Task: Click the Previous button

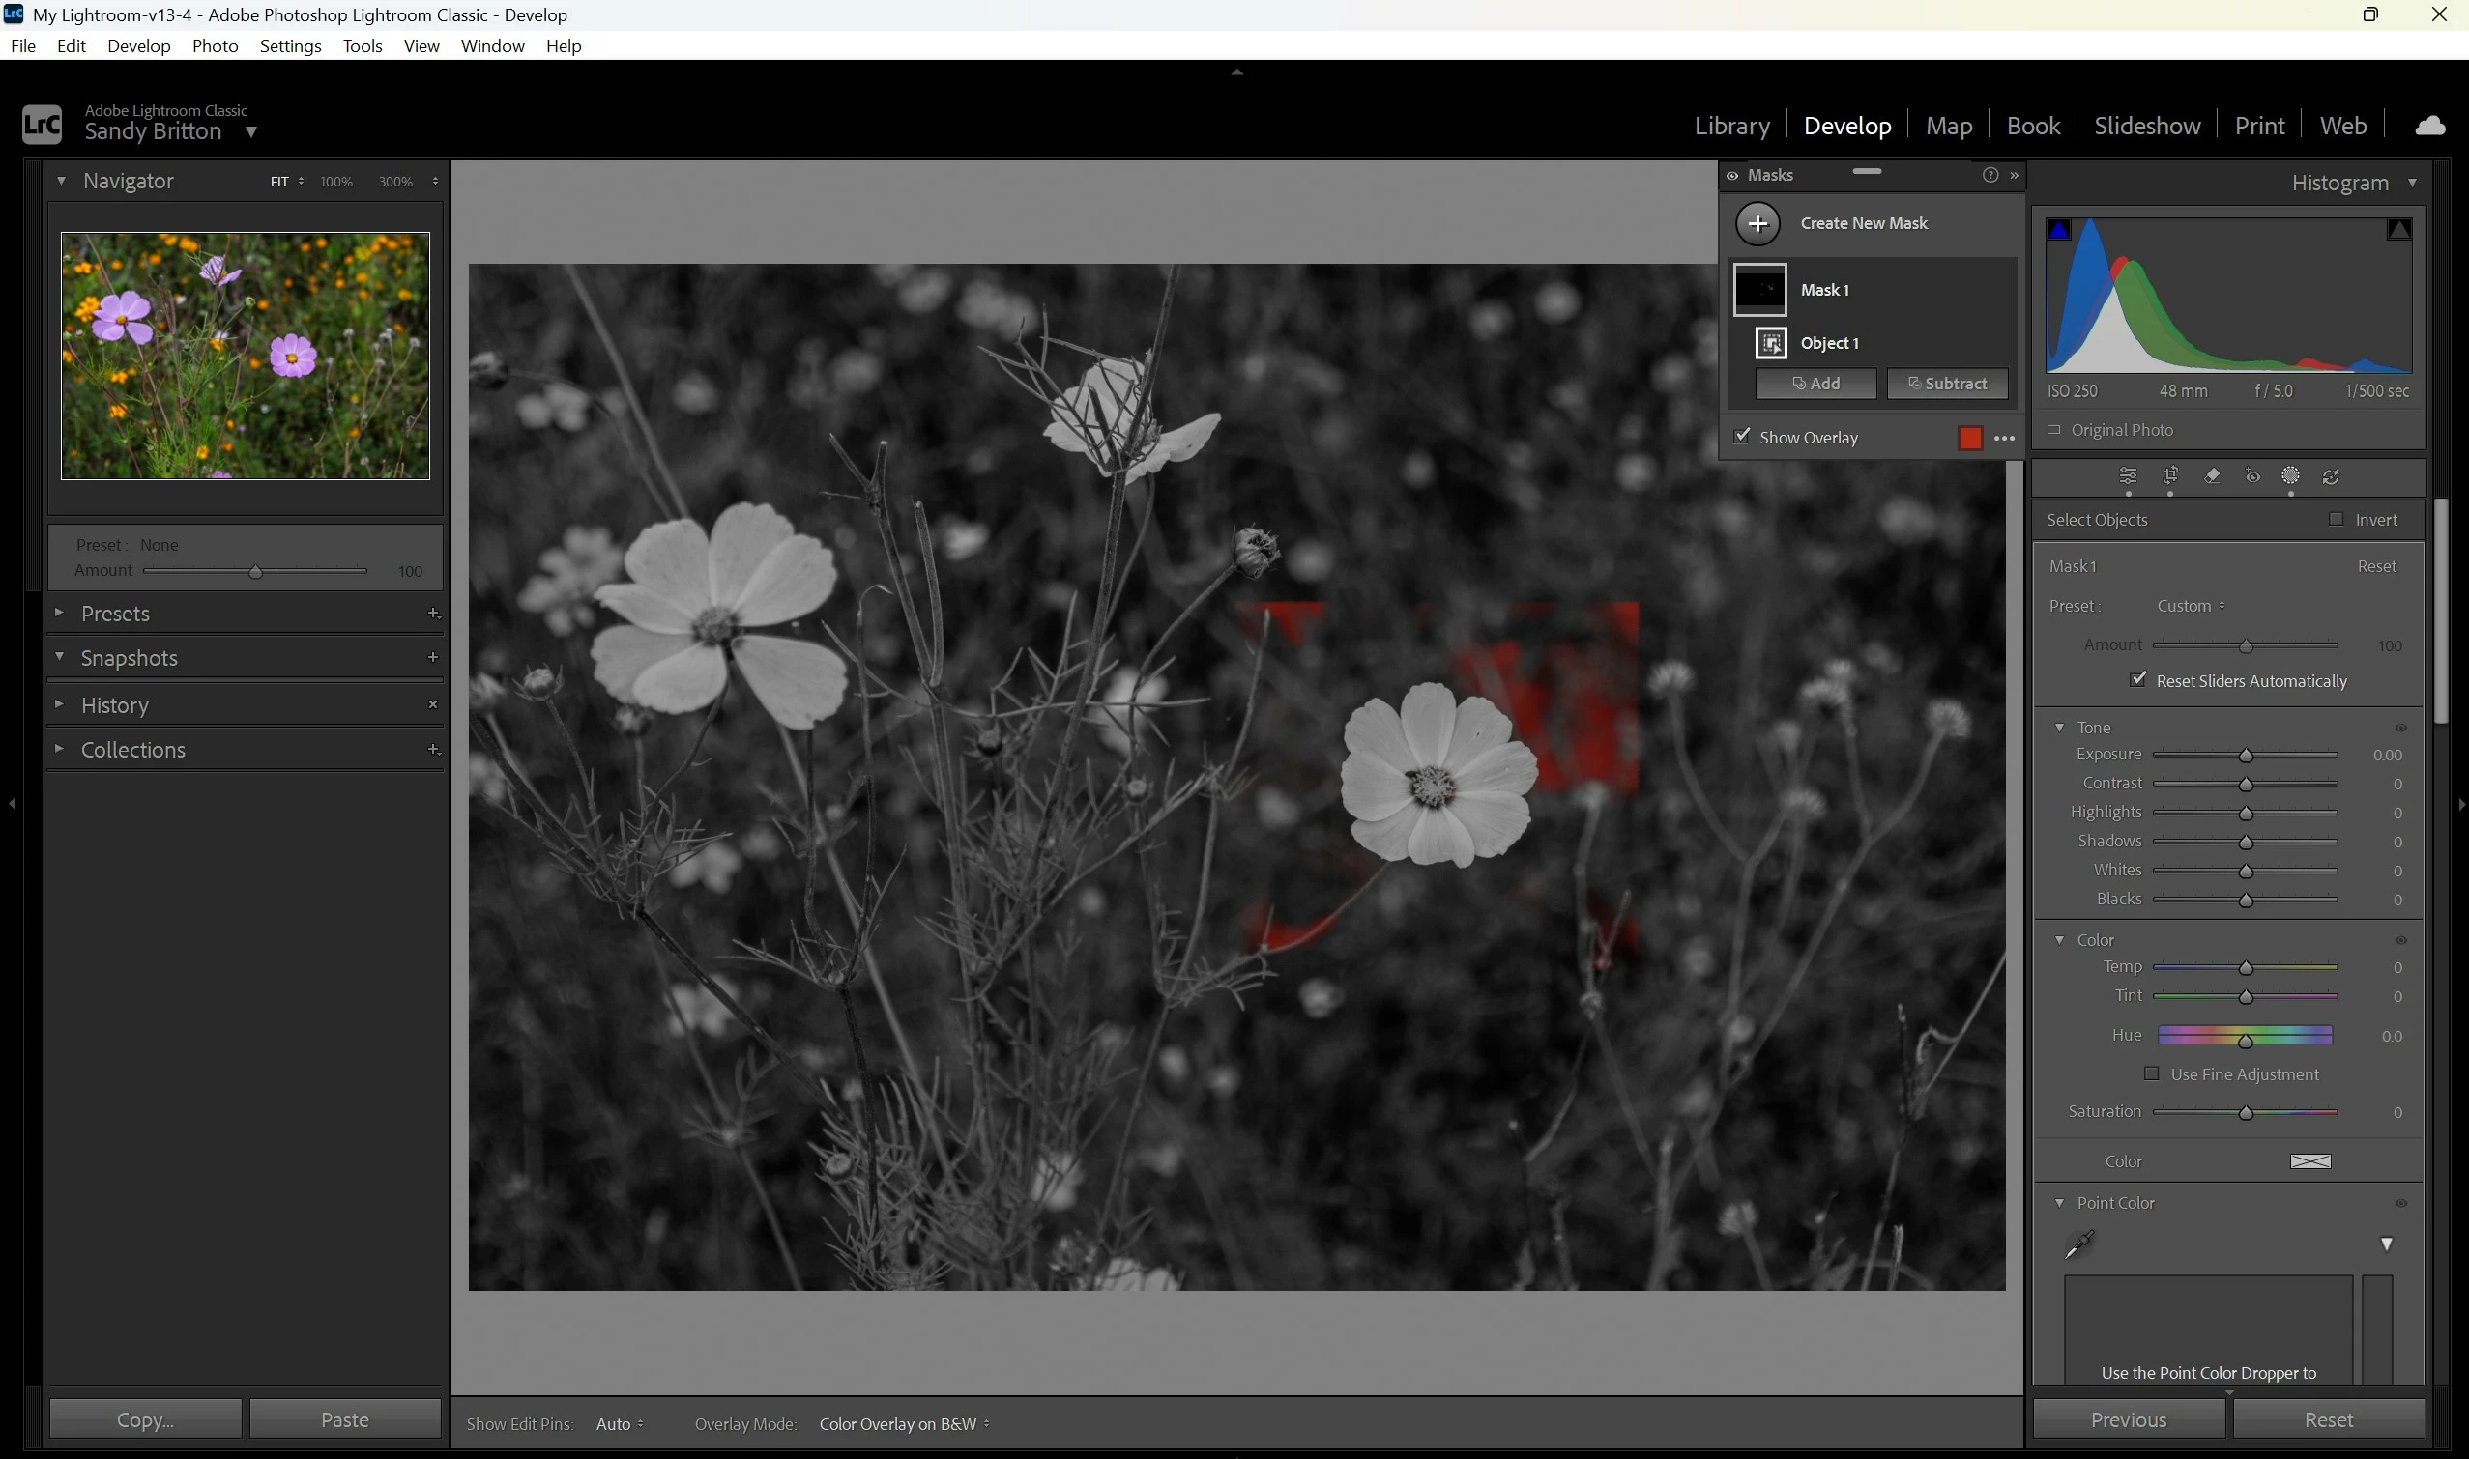Action: point(2129,1419)
